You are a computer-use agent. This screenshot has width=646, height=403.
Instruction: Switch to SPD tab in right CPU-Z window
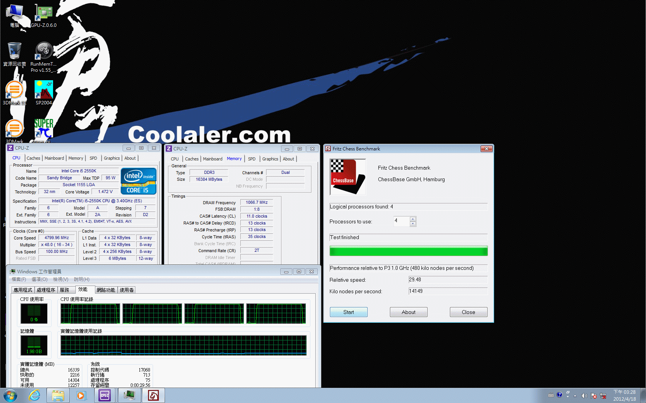[252, 159]
